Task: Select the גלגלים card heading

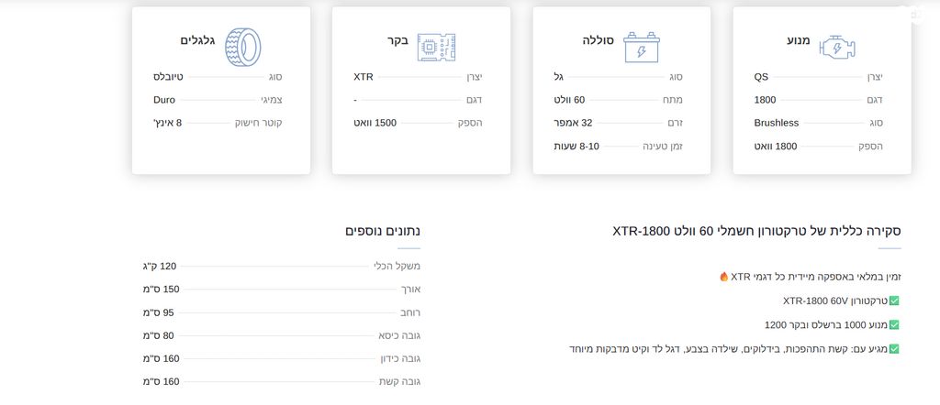Action: coord(198,40)
